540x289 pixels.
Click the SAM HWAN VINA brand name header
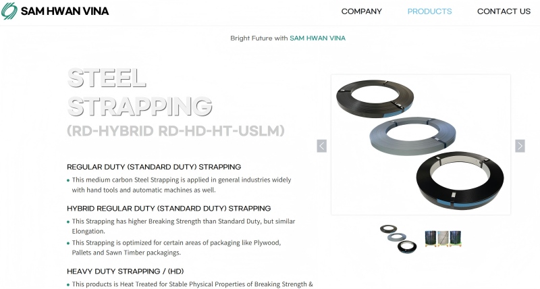(65, 11)
